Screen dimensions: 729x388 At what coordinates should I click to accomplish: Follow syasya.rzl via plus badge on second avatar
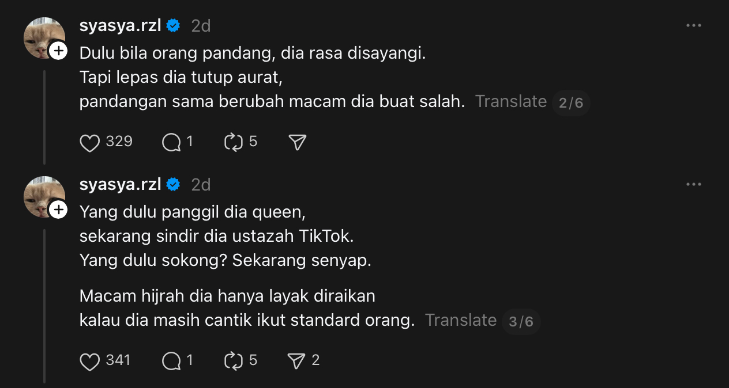58,210
